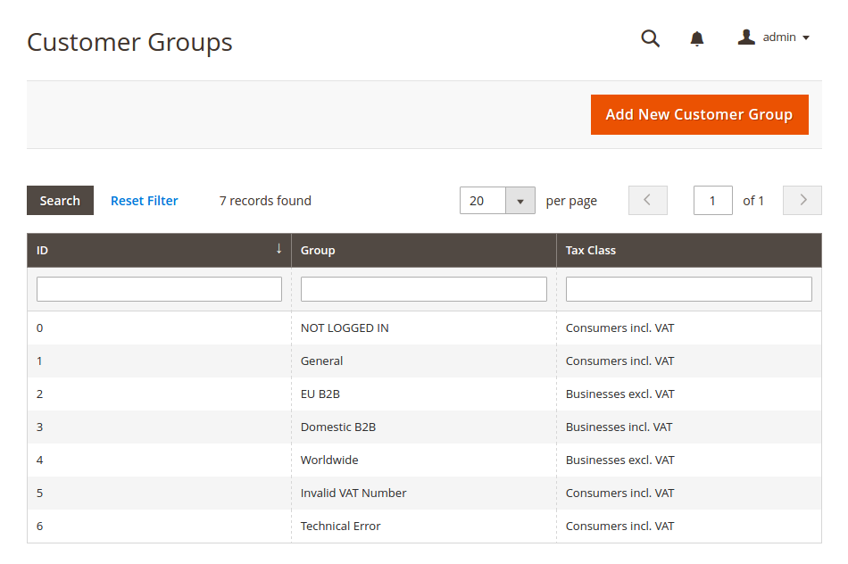This screenshot has width=848, height=564.
Task: Click the Search button
Action: 60,201
